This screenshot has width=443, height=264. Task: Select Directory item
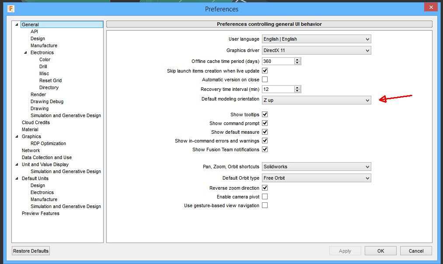49,87
